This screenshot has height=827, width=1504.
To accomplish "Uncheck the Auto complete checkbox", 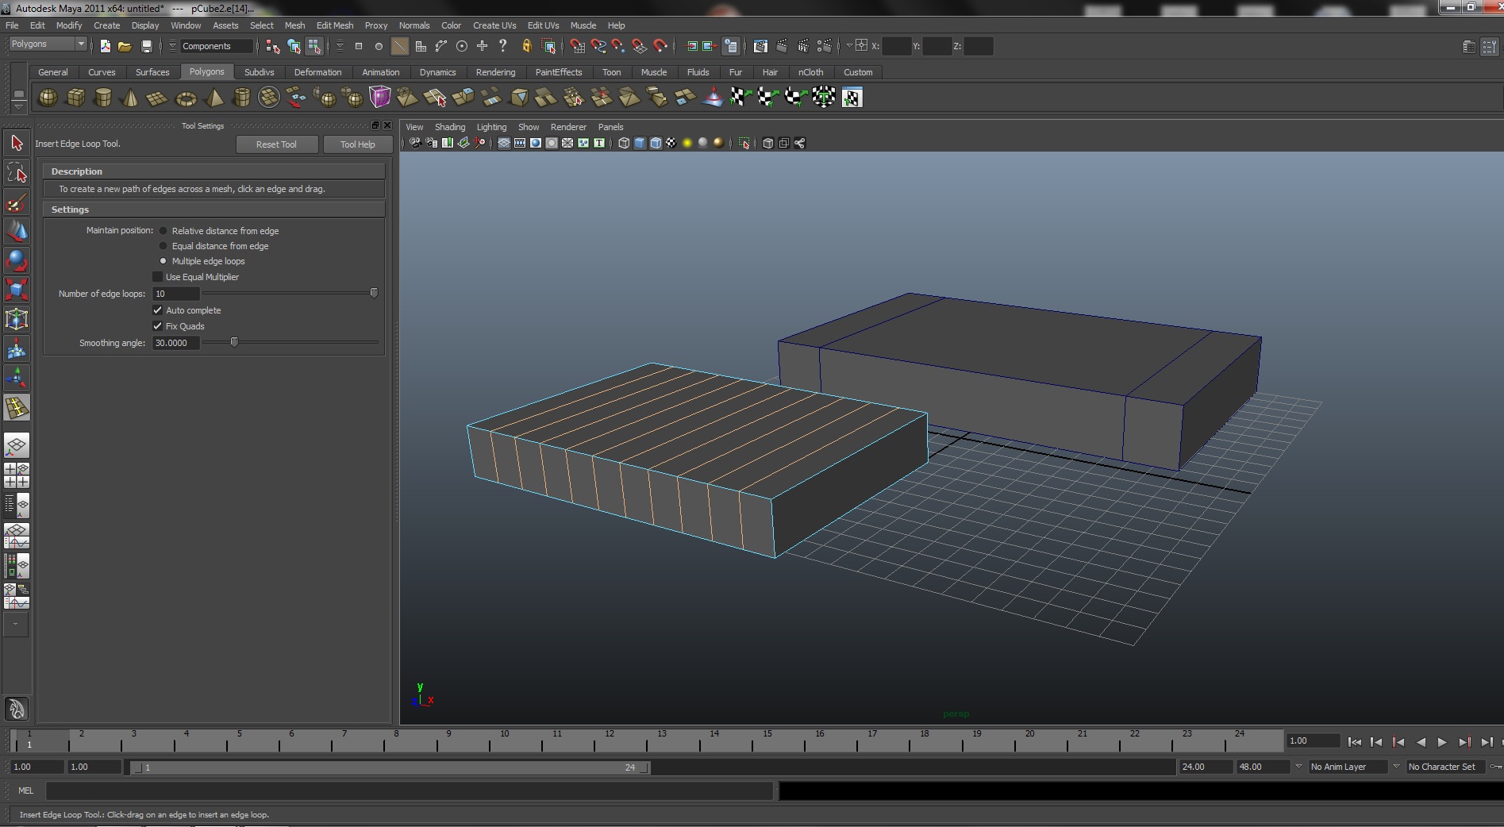I will tap(158, 310).
